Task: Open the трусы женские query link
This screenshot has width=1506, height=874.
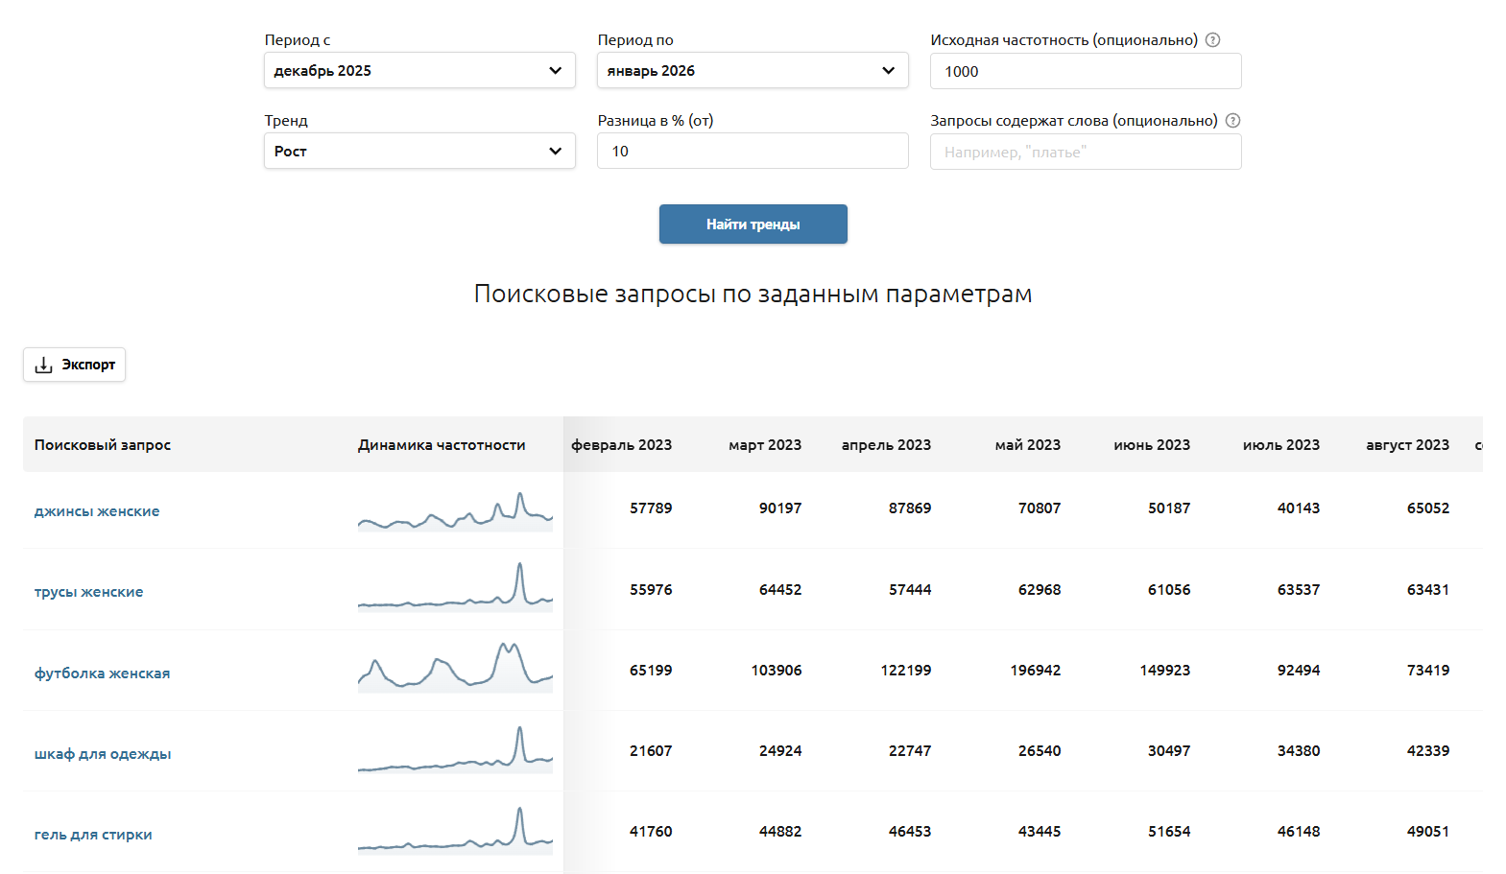Action: [x=88, y=592]
